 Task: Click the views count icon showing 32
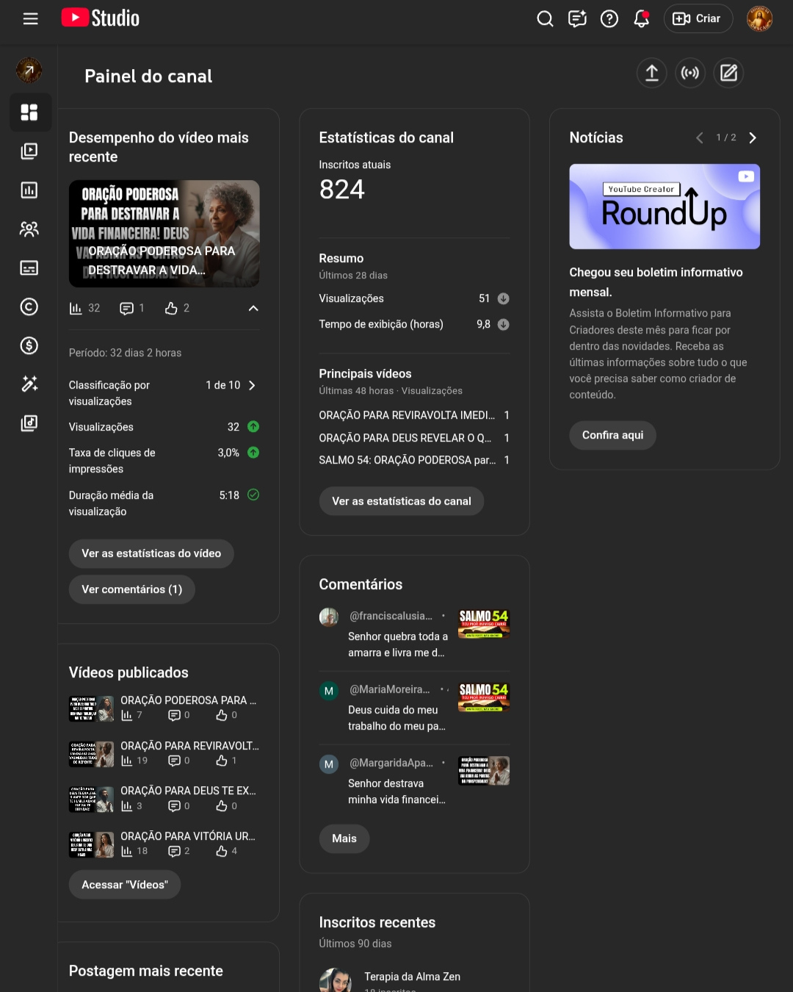76,309
